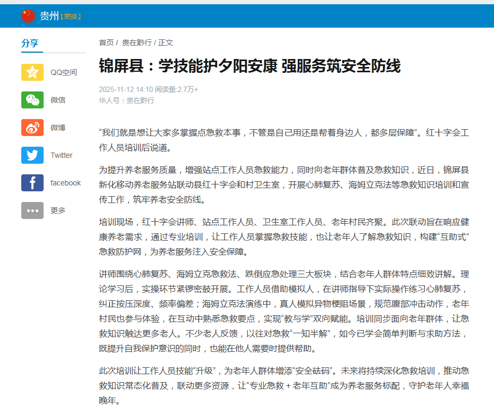494x413 pixels.
Task: Click the 微信 text label
Action: point(58,100)
